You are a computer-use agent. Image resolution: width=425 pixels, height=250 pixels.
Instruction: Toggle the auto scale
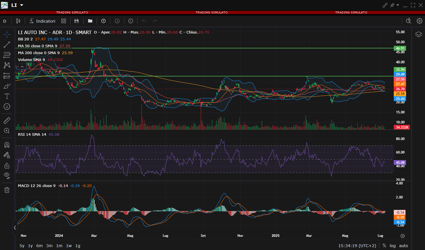pos(404,246)
